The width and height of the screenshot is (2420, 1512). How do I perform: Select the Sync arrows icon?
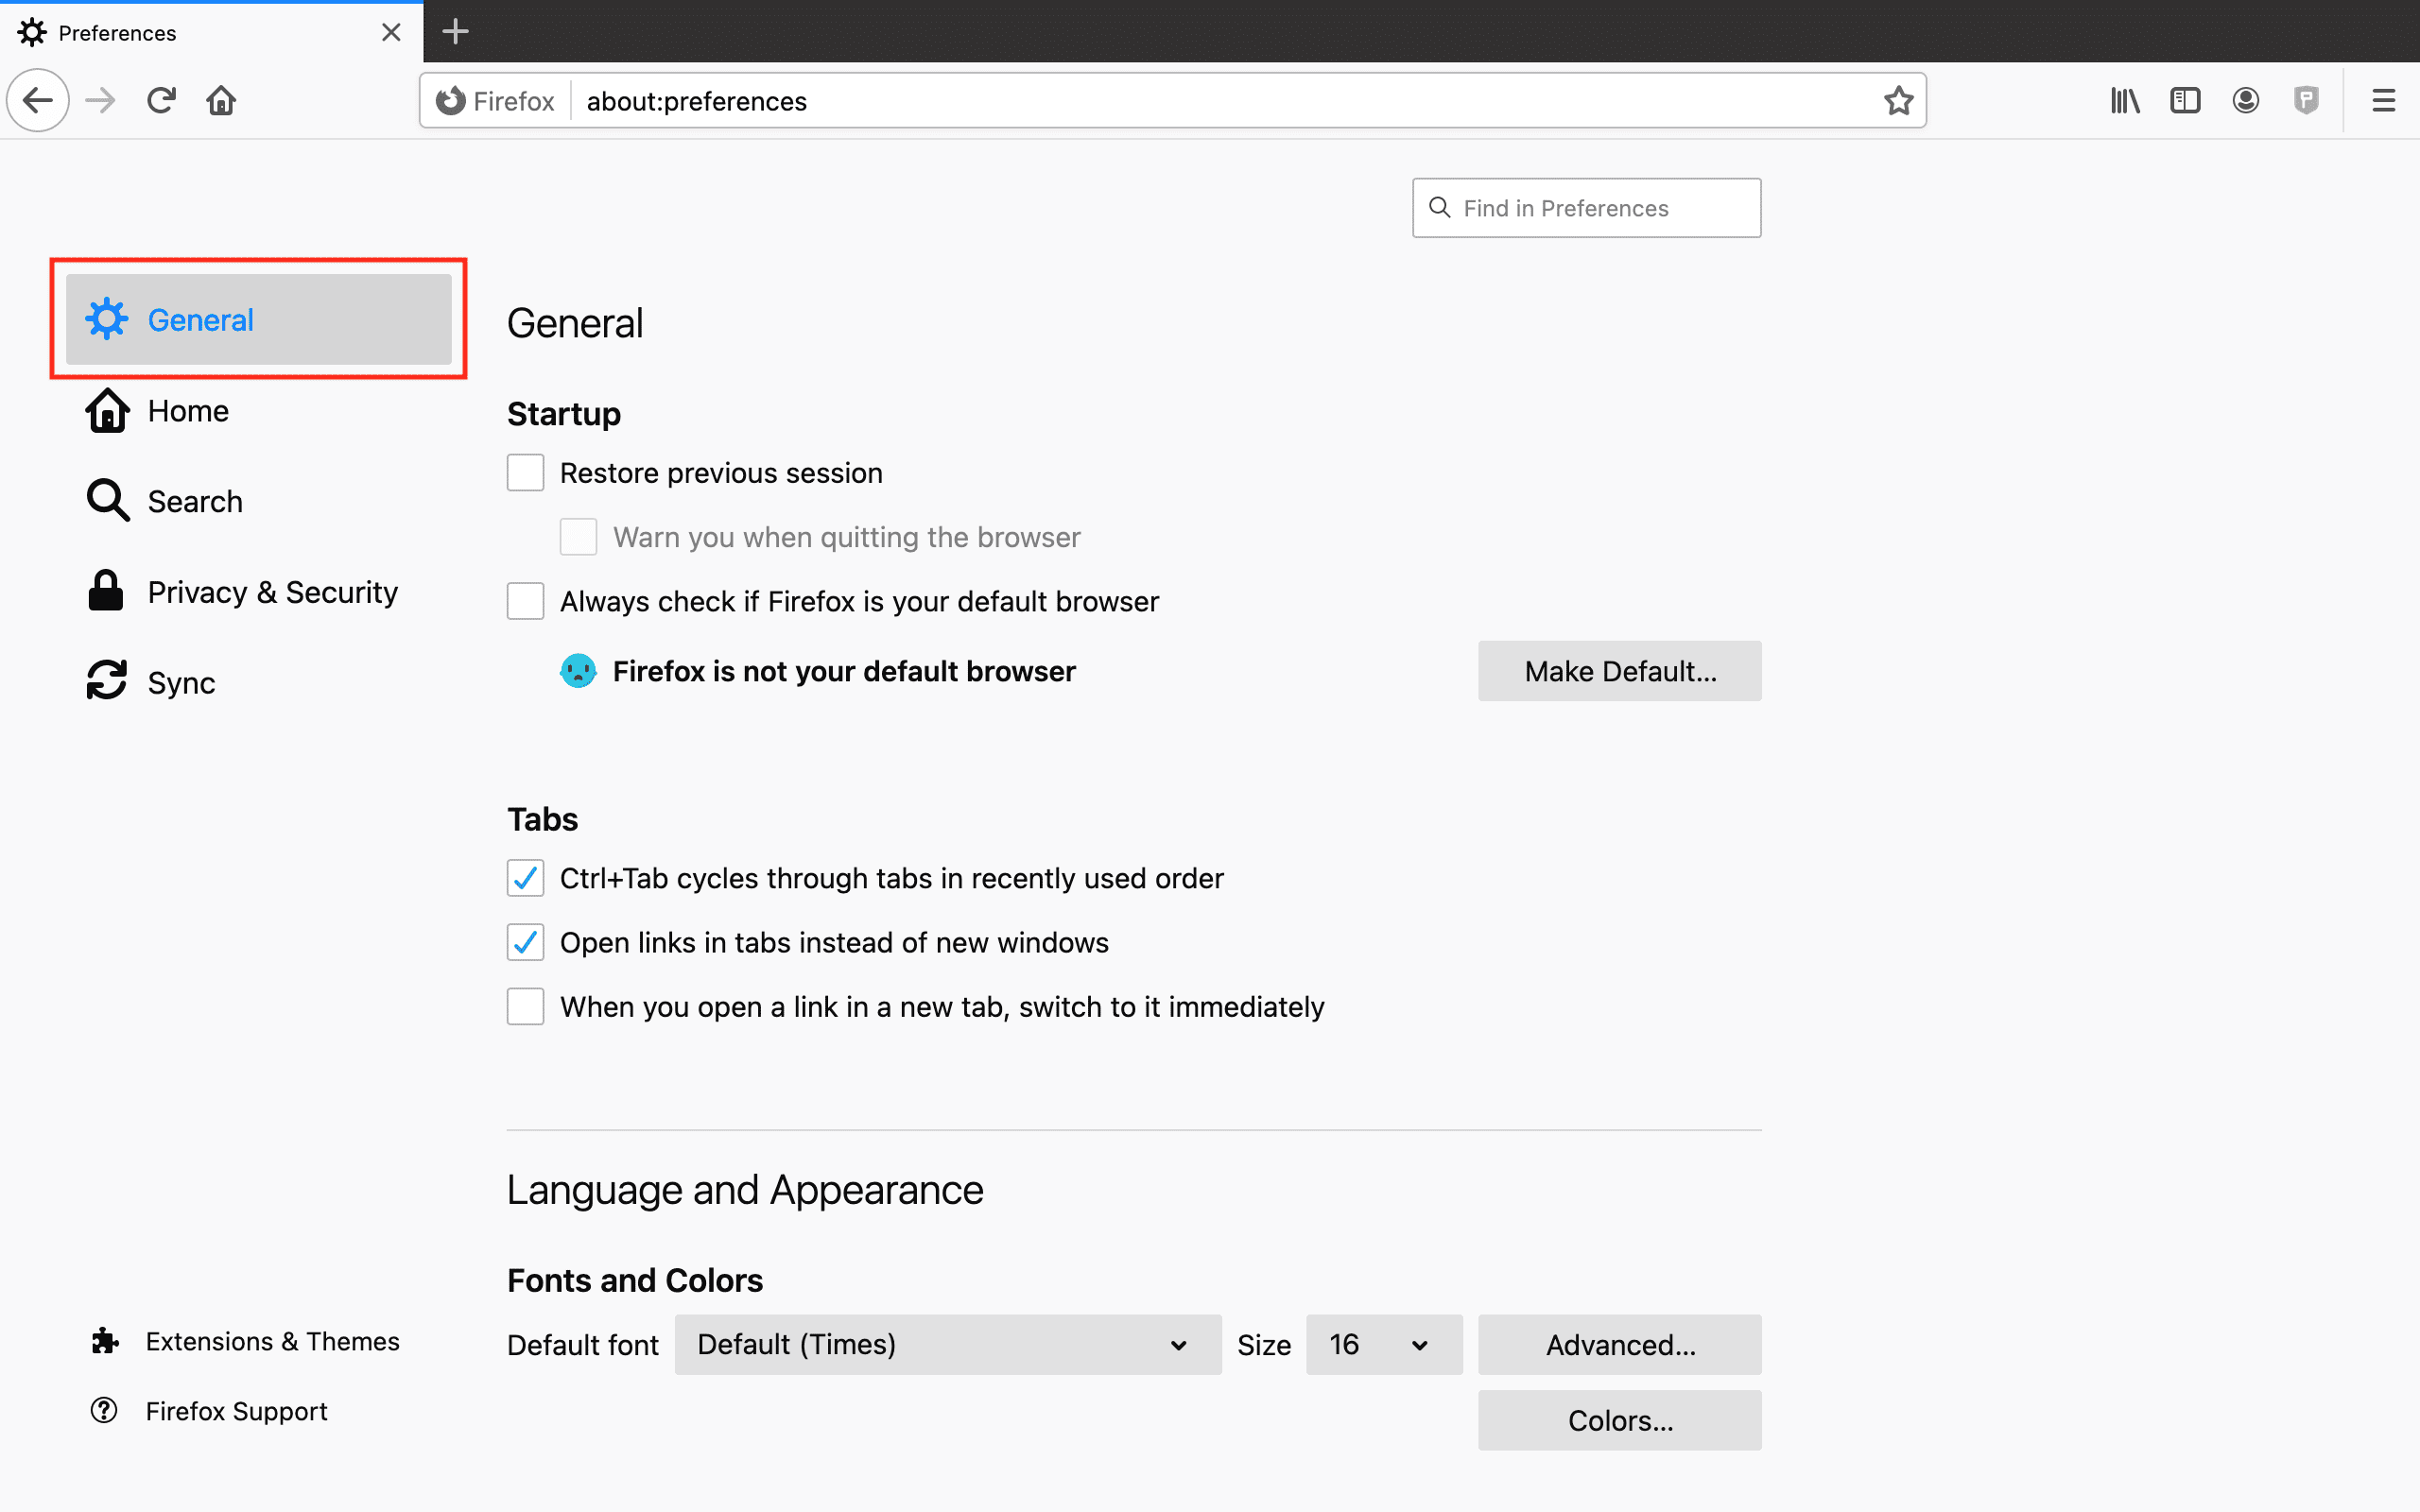coord(107,680)
